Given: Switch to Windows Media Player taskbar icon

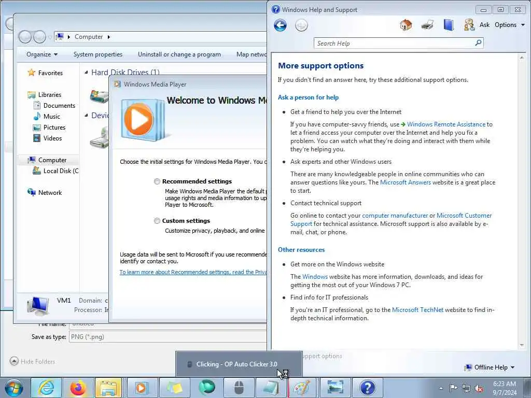Looking at the screenshot, I should coord(141,388).
